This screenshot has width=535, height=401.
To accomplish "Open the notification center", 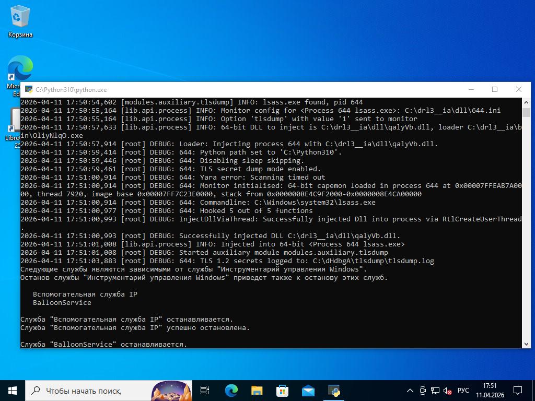I will tap(518, 391).
